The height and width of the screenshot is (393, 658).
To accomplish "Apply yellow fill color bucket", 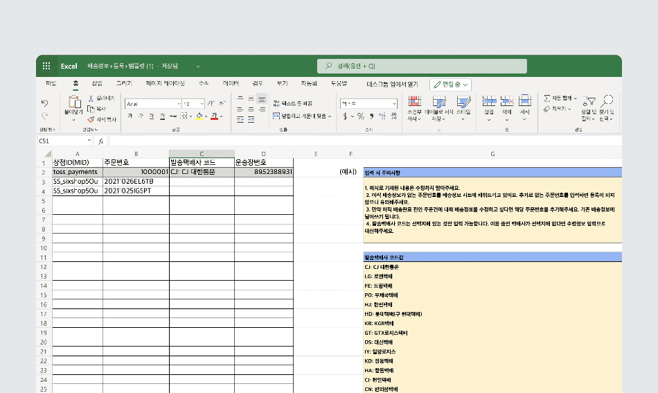I will click(x=199, y=116).
